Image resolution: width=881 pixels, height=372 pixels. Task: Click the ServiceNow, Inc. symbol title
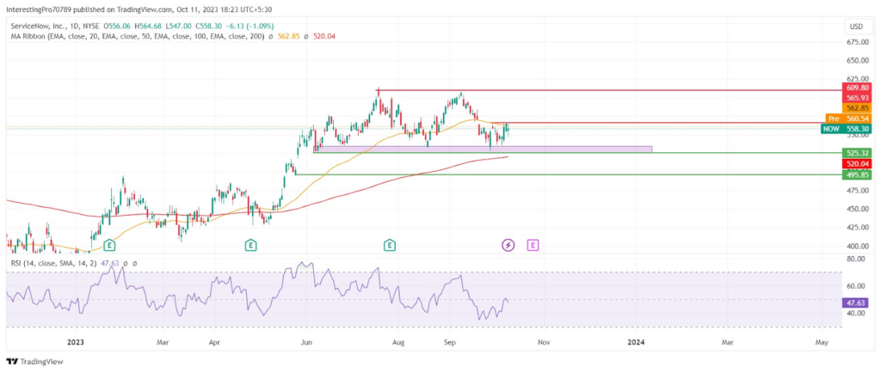38,27
